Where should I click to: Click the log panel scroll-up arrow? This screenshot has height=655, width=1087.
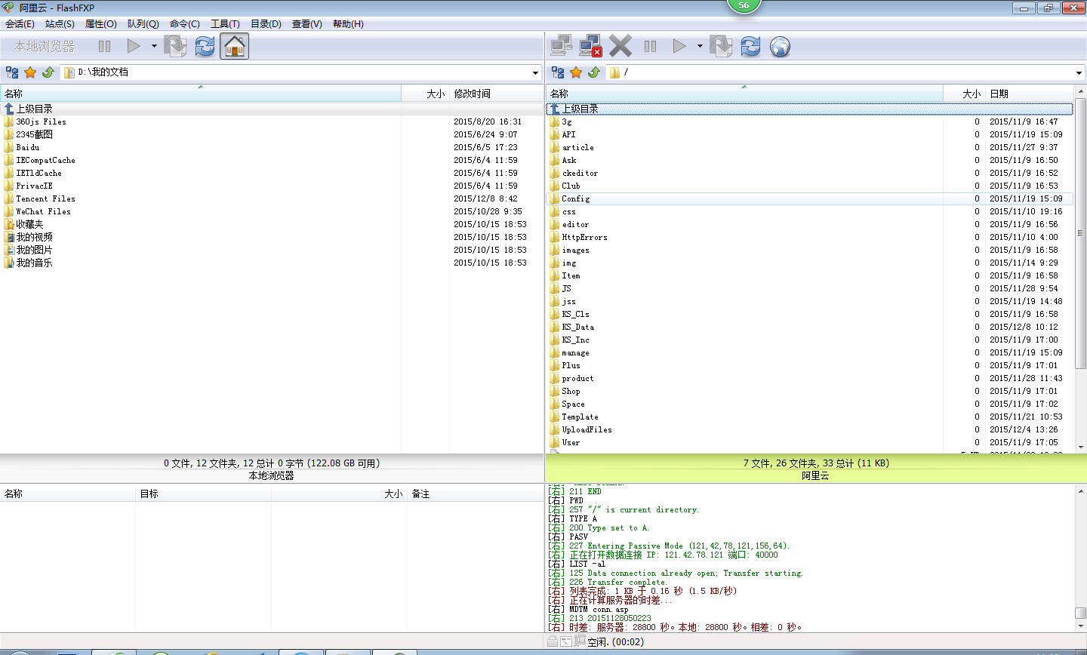click(x=1080, y=491)
